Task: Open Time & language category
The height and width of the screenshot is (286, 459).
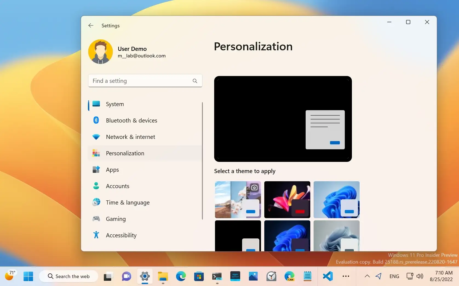Action: tap(145, 203)
